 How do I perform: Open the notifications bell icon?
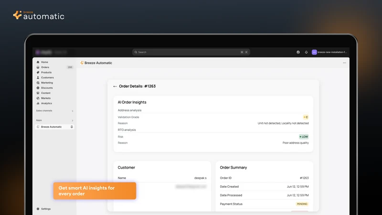tap(306, 52)
